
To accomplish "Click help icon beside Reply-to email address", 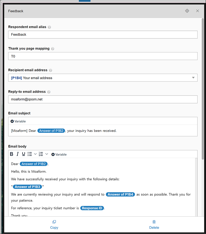I will point(49,92).
